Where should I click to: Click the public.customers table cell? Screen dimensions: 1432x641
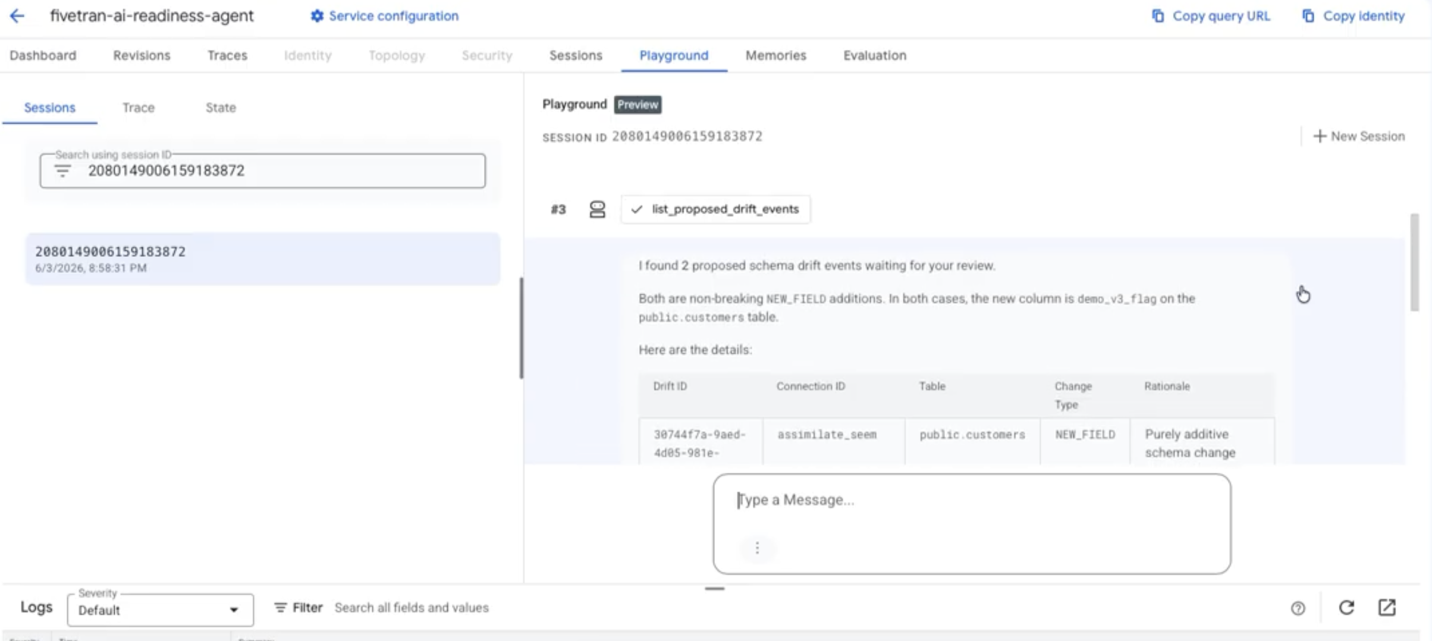tap(972, 435)
